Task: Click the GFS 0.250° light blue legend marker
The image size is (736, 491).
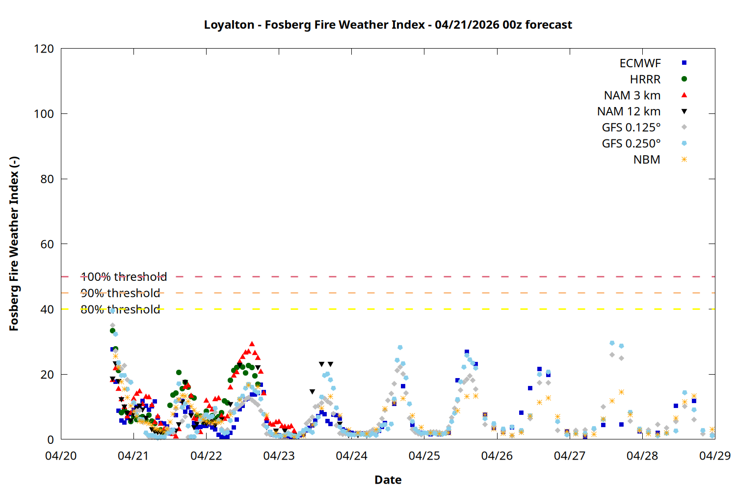Action: [684, 143]
